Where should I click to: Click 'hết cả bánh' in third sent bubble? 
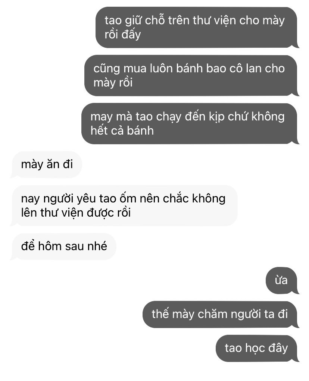point(122,131)
